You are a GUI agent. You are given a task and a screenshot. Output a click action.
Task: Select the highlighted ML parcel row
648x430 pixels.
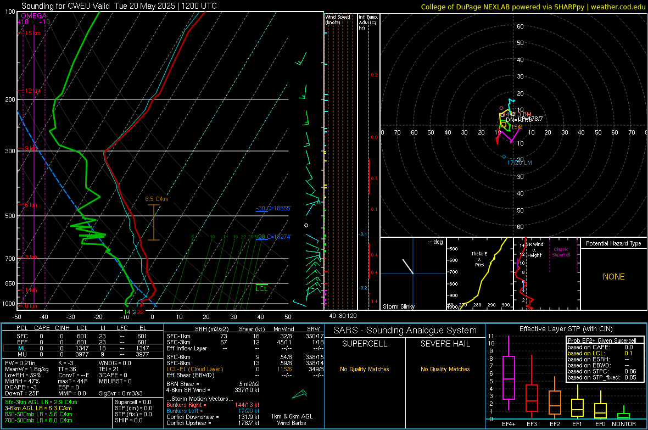pos(82,348)
